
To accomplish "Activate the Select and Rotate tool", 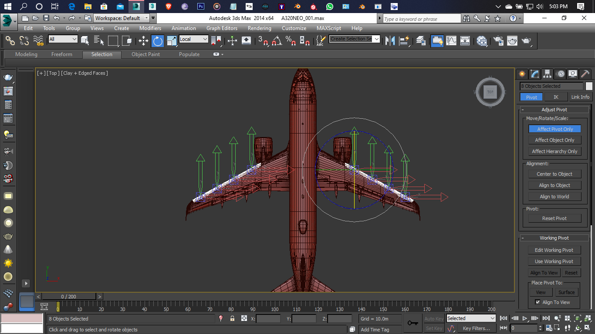I will point(158,41).
